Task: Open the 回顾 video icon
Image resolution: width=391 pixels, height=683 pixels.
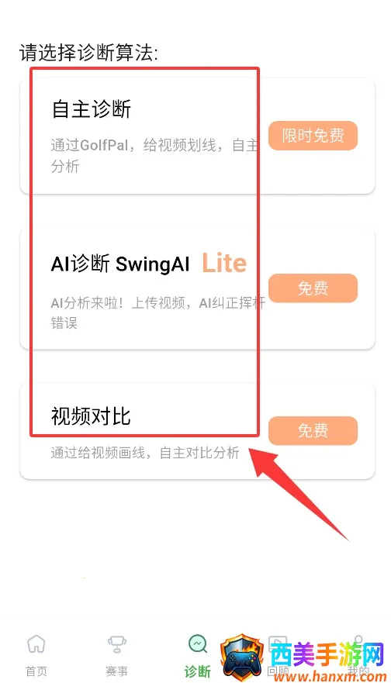Action: click(278, 643)
